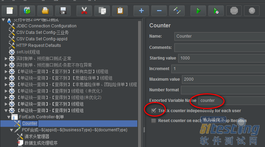
Task: Collapse the ForEach Controller-制单 node
Action: [9, 117]
